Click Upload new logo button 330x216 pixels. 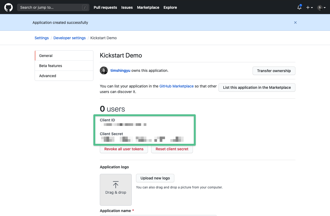tap(155, 178)
